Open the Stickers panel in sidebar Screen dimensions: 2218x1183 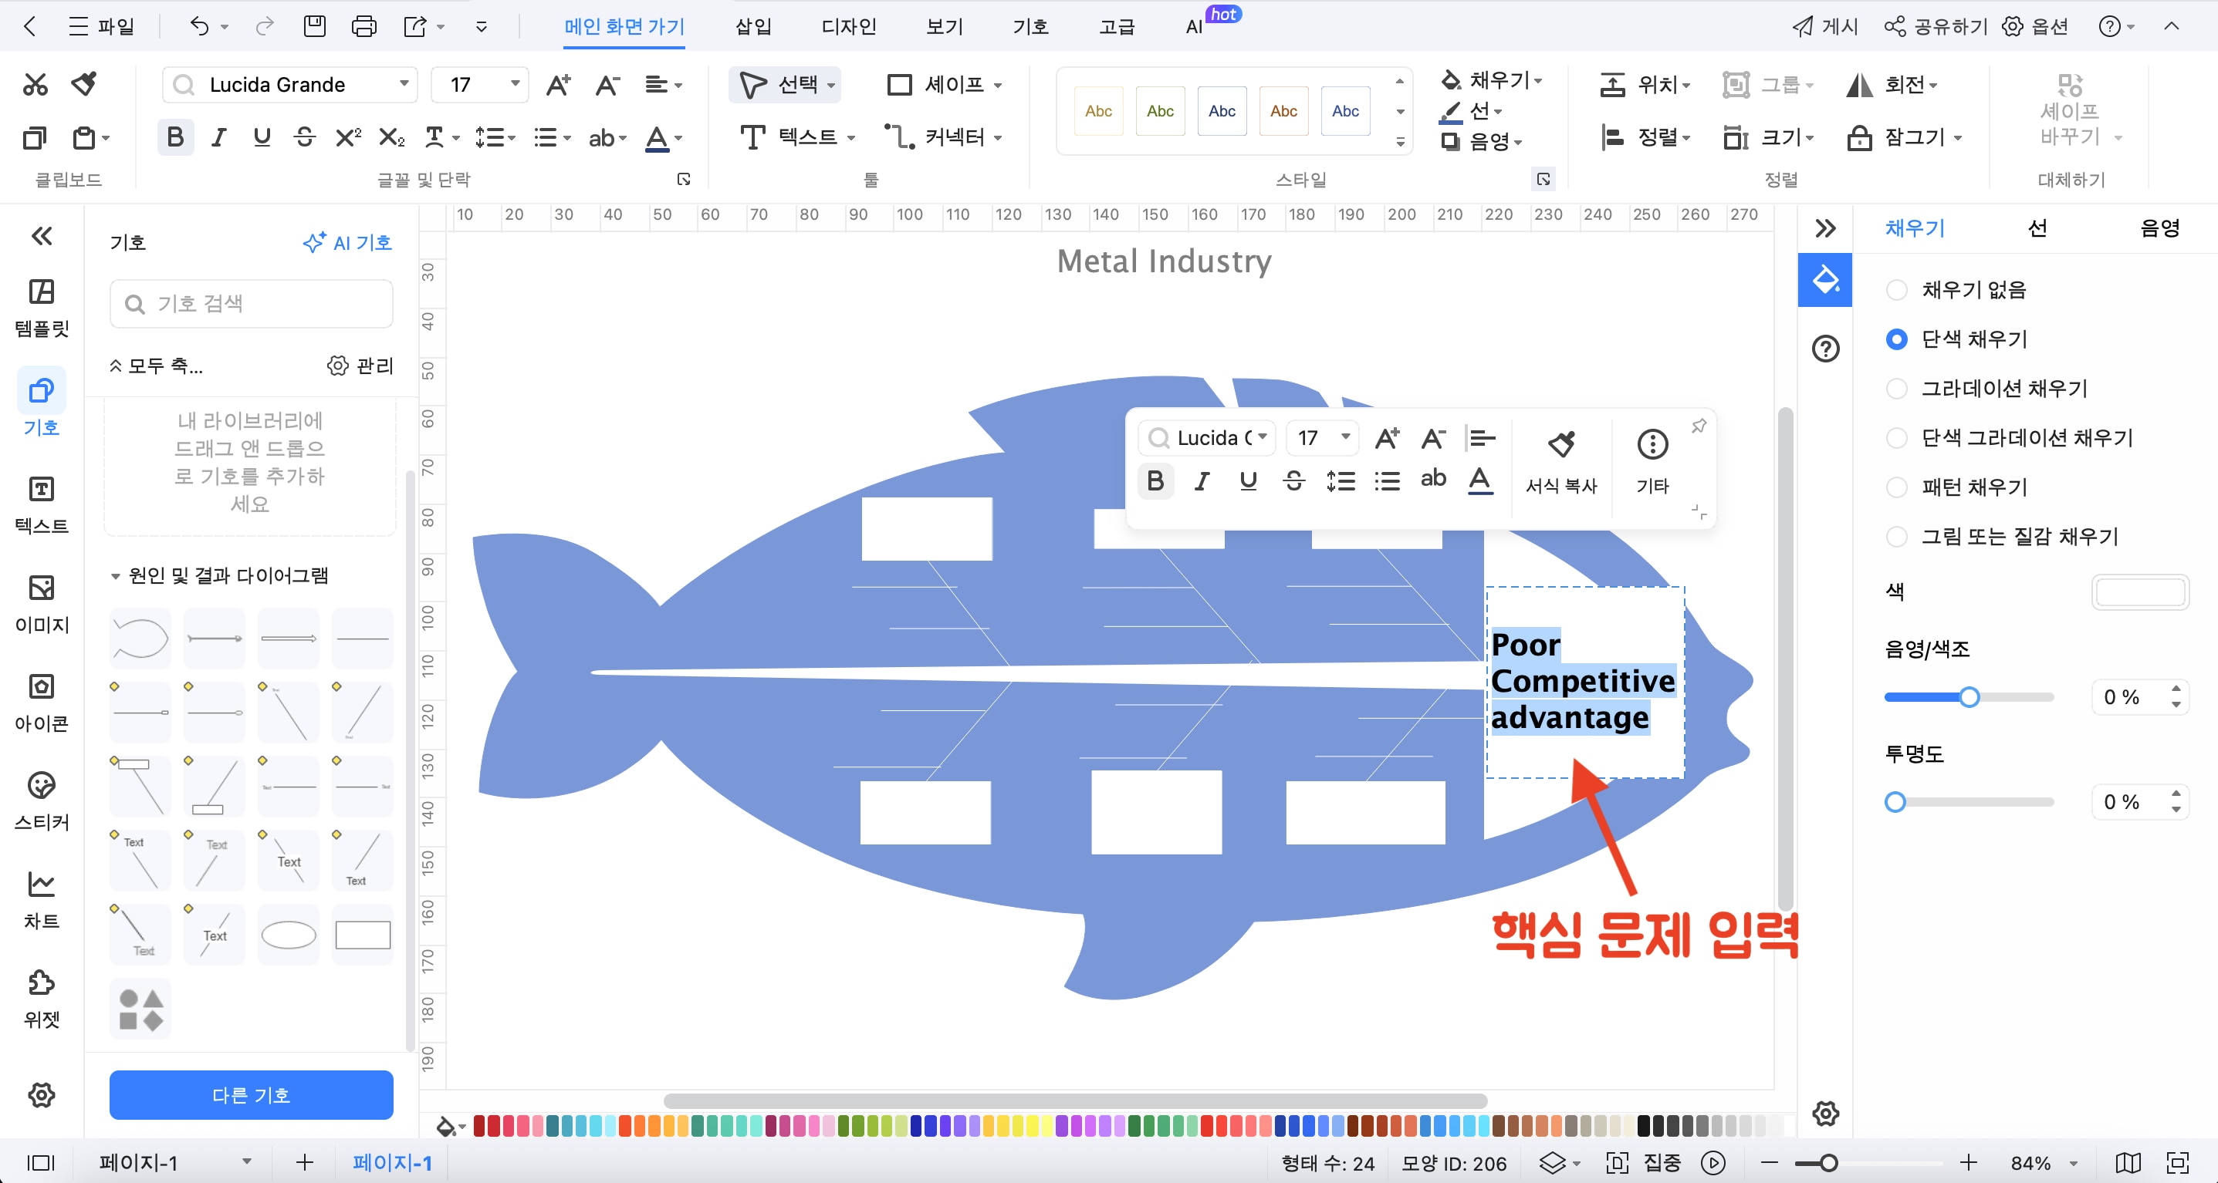coord(42,800)
